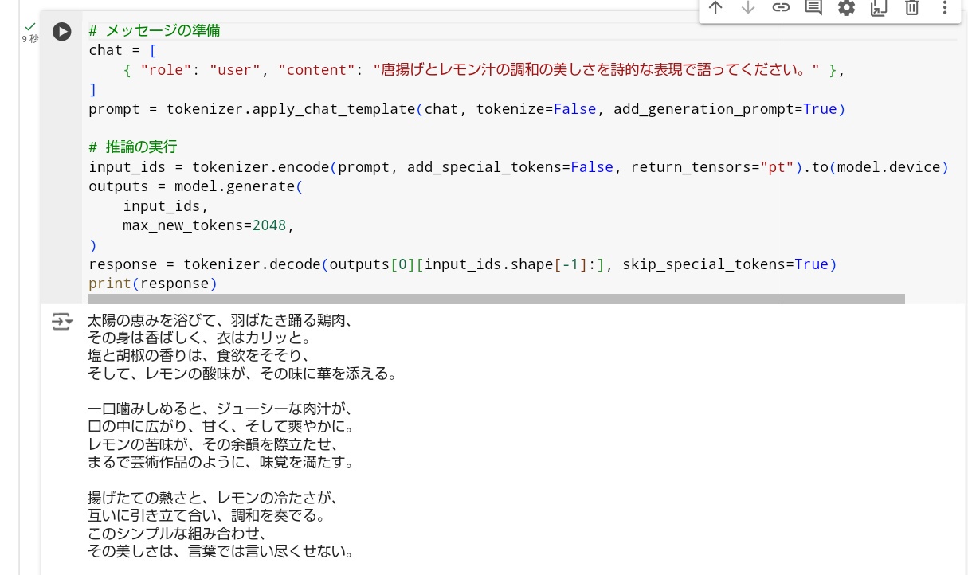Click the green execution checkmark status

click(30, 27)
